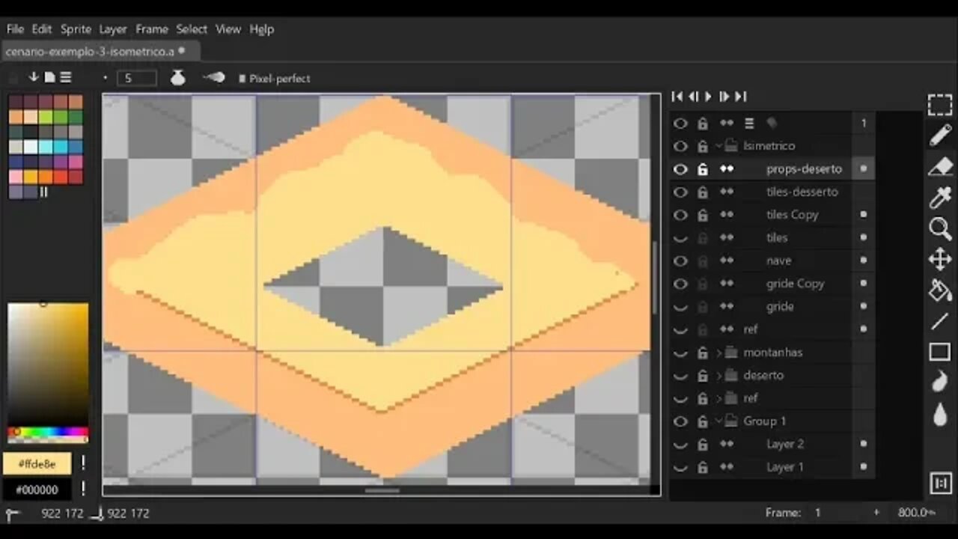
Task: Play the animation
Action: [x=708, y=97]
